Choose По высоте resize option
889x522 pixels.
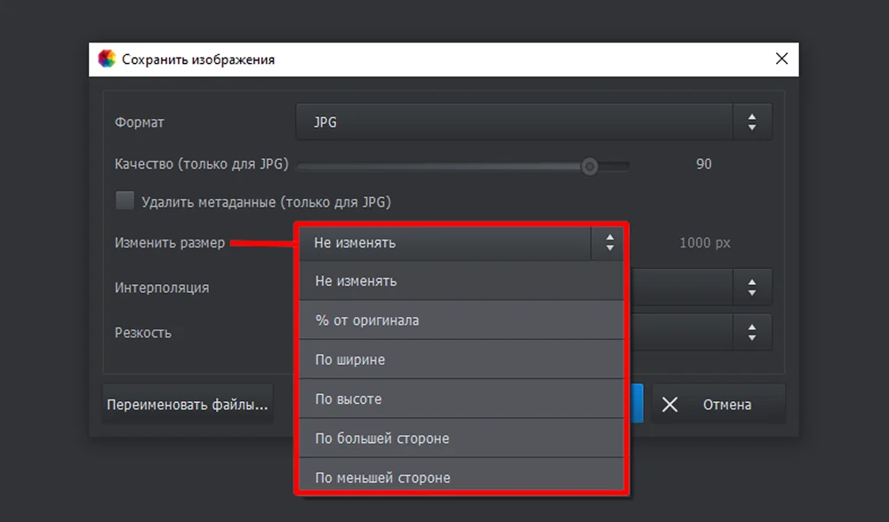click(x=461, y=399)
